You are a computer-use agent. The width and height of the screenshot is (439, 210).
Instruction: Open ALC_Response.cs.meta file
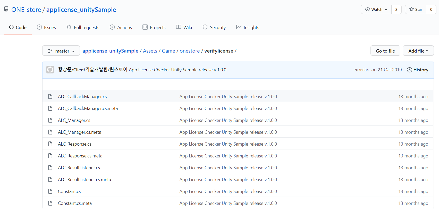click(80, 156)
